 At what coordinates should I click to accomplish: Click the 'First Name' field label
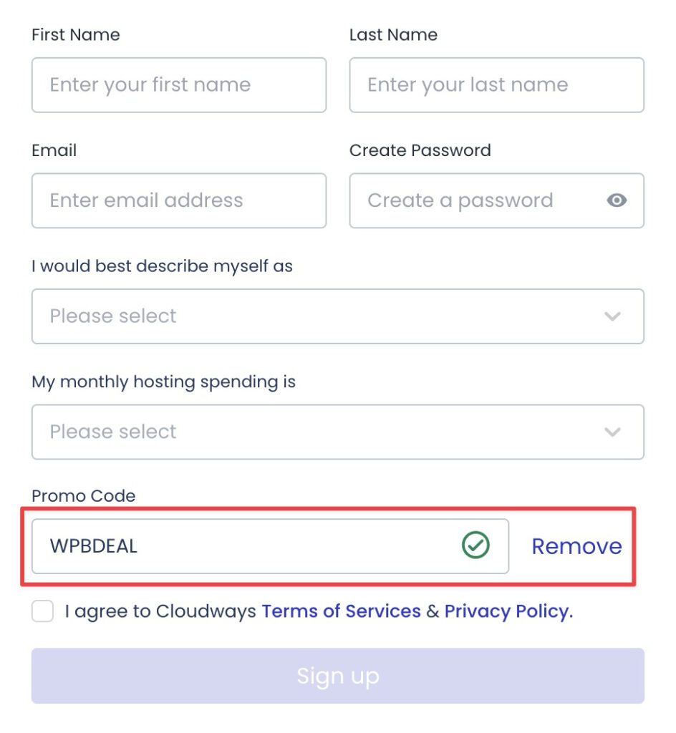click(x=76, y=34)
